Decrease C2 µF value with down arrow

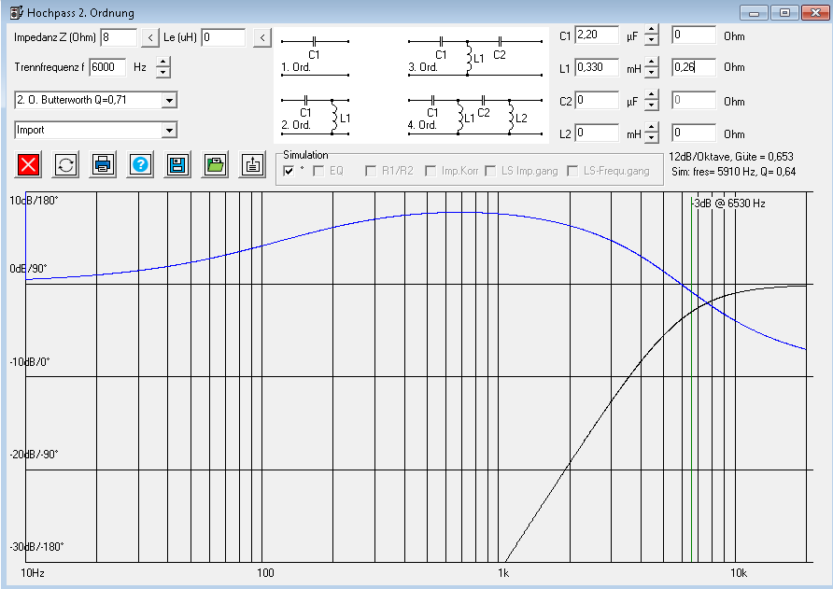(652, 105)
